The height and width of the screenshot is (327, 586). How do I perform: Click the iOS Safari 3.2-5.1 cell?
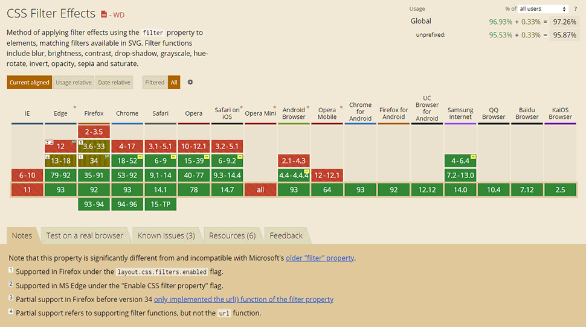tap(227, 147)
